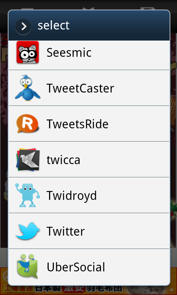Select the twicca entry
This screenshot has height=295, width=177.
point(89,159)
